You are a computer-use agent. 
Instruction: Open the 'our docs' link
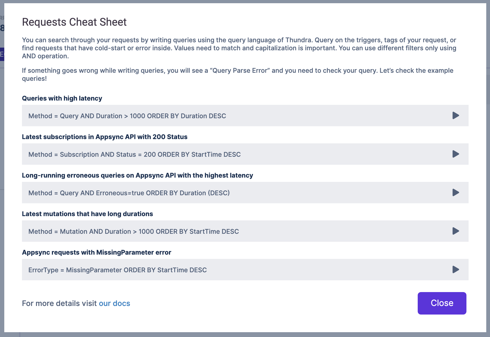click(x=114, y=303)
